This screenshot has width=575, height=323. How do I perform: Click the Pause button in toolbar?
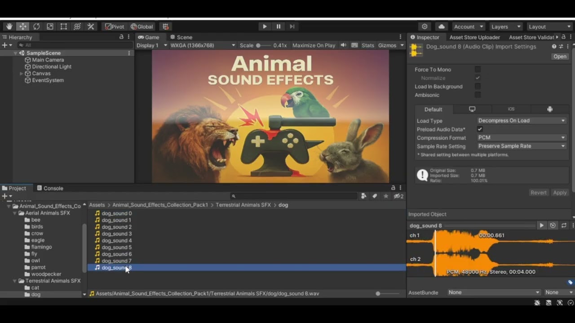[x=279, y=26]
